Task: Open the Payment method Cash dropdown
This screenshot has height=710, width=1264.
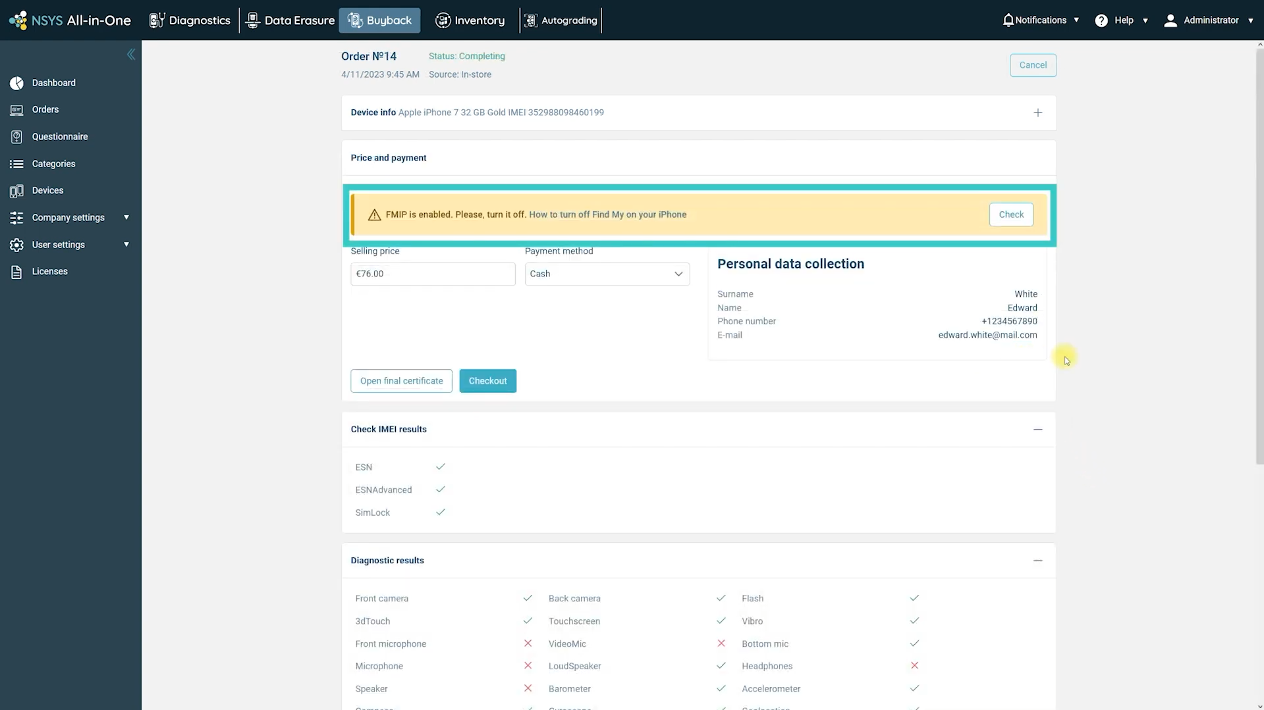Action: (607, 274)
